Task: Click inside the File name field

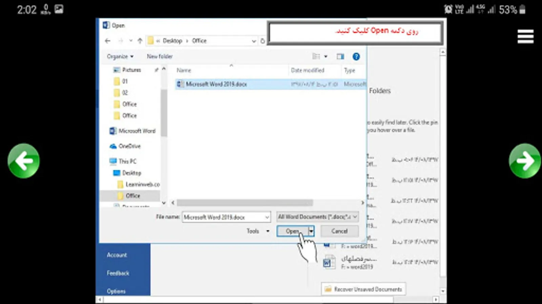Action: pyautogui.click(x=223, y=217)
